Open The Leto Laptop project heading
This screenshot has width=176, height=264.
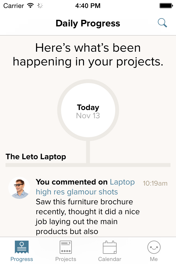coord(36,157)
